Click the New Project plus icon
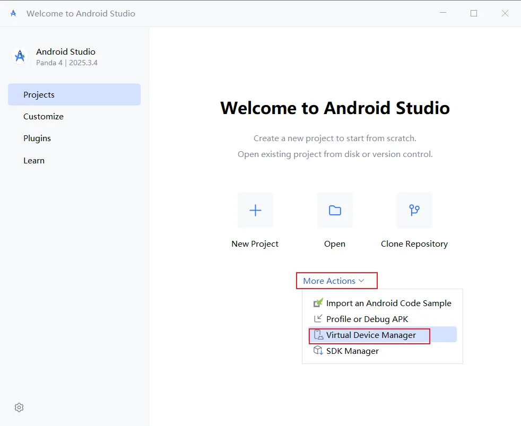The image size is (521, 426). click(x=255, y=210)
